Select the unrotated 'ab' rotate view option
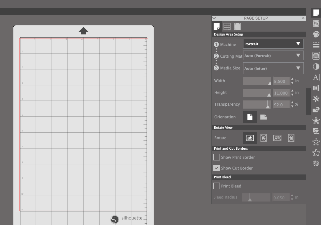Image resolution: width=321 pixels, height=225 pixels. (x=250, y=138)
